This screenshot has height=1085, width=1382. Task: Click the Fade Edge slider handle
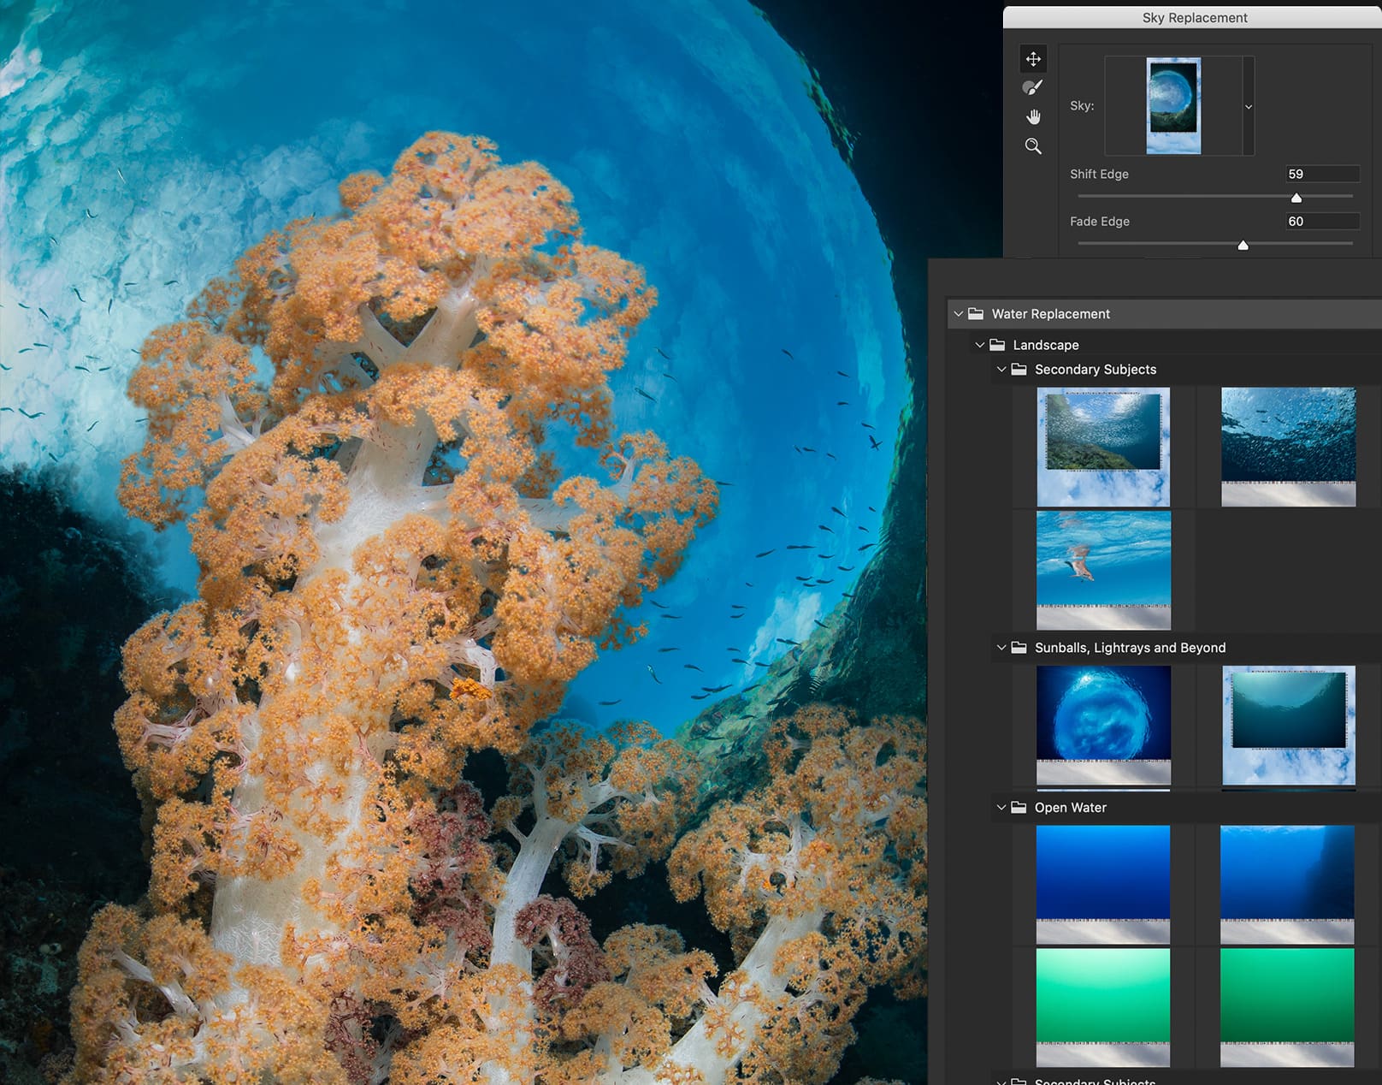[x=1243, y=246]
